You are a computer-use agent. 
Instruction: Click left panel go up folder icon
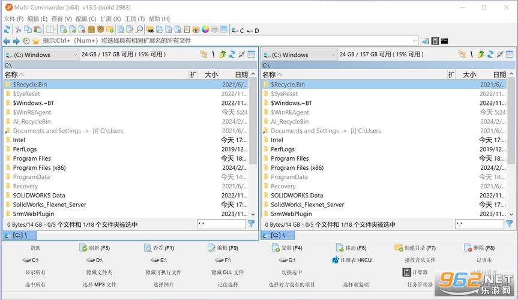[222, 54]
